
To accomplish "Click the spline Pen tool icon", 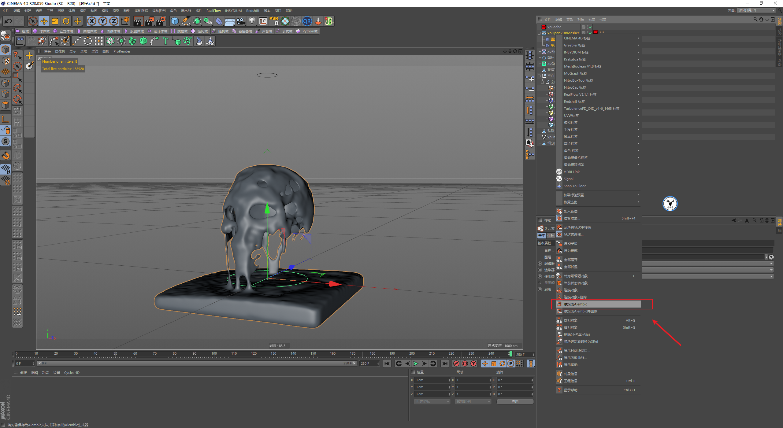I will click(186, 21).
